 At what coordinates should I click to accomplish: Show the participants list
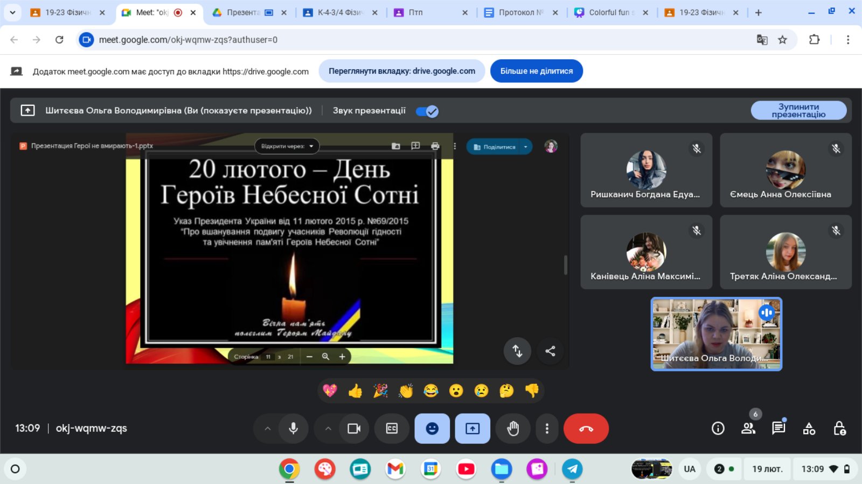click(x=748, y=429)
